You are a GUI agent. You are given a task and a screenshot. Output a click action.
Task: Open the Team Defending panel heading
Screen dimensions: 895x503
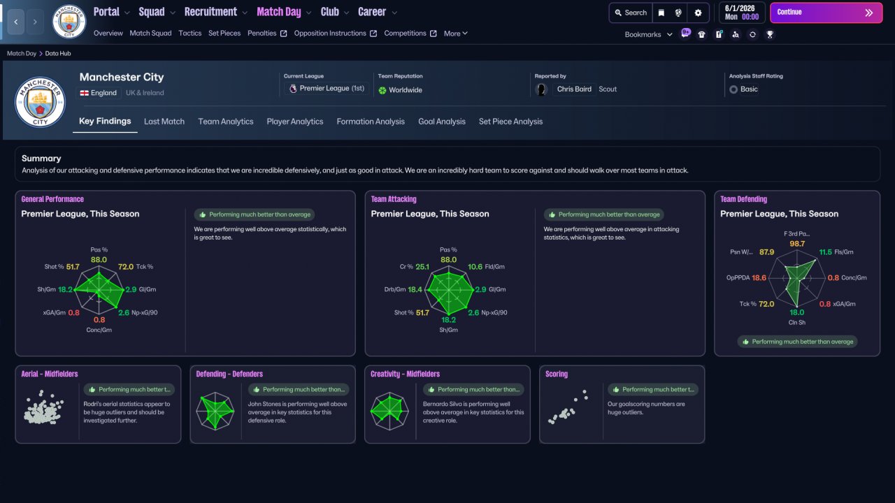pyautogui.click(x=744, y=199)
